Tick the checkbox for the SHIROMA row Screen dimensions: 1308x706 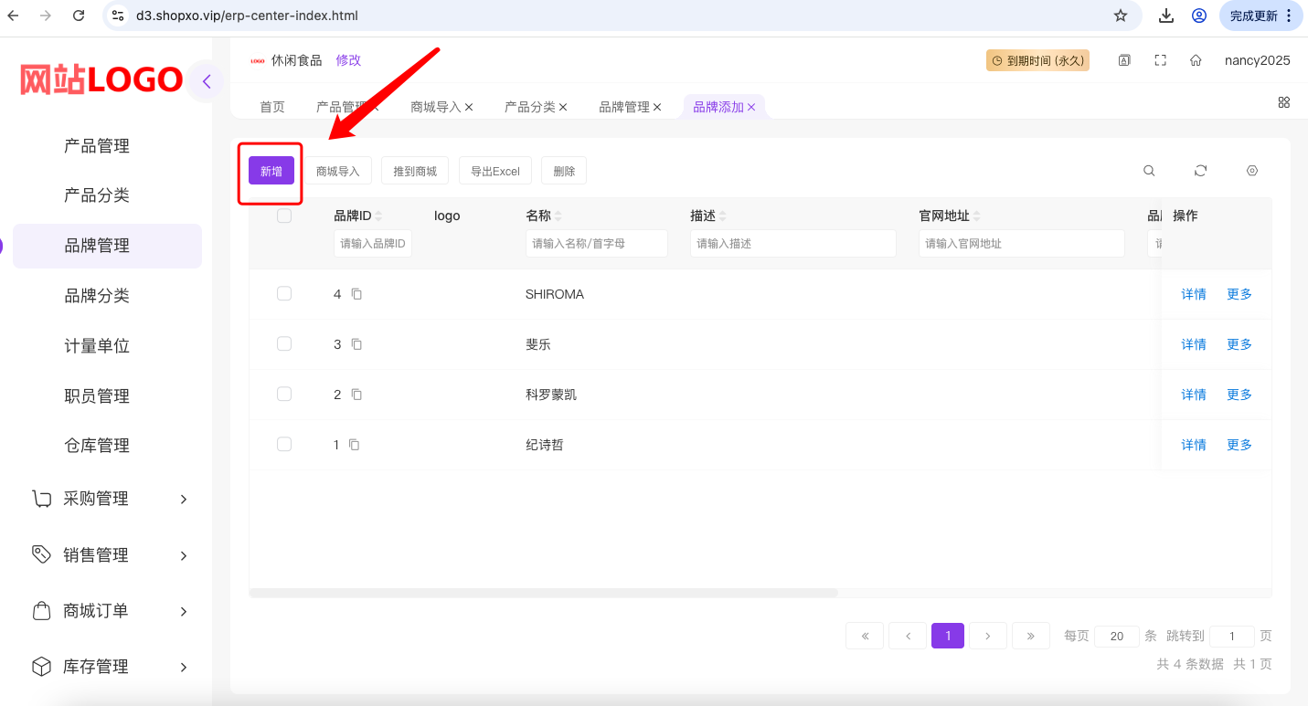click(x=284, y=293)
